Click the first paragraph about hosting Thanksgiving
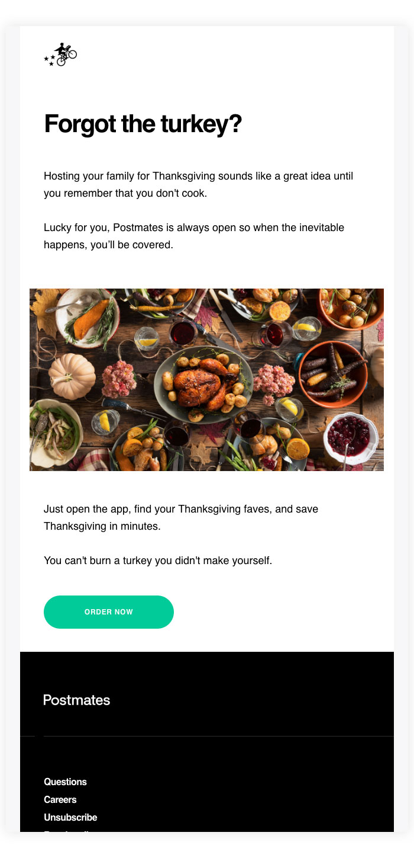Image resolution: width=414 pixels, height=858 pixels. 198,184
